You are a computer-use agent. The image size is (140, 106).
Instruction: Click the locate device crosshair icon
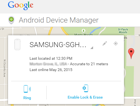[x=116, y=44]
